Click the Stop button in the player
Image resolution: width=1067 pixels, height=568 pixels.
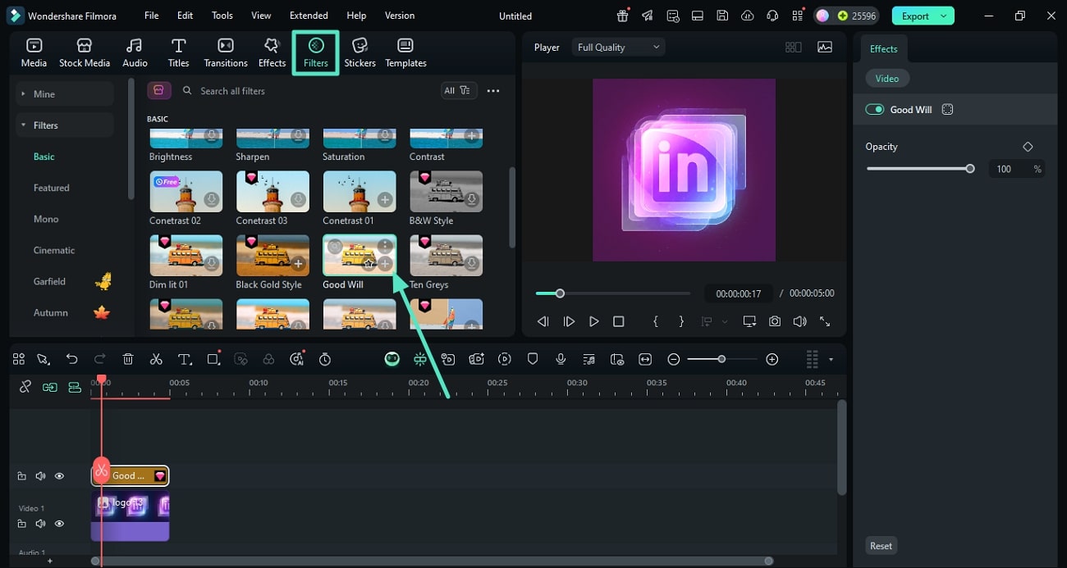pos(619,322)
